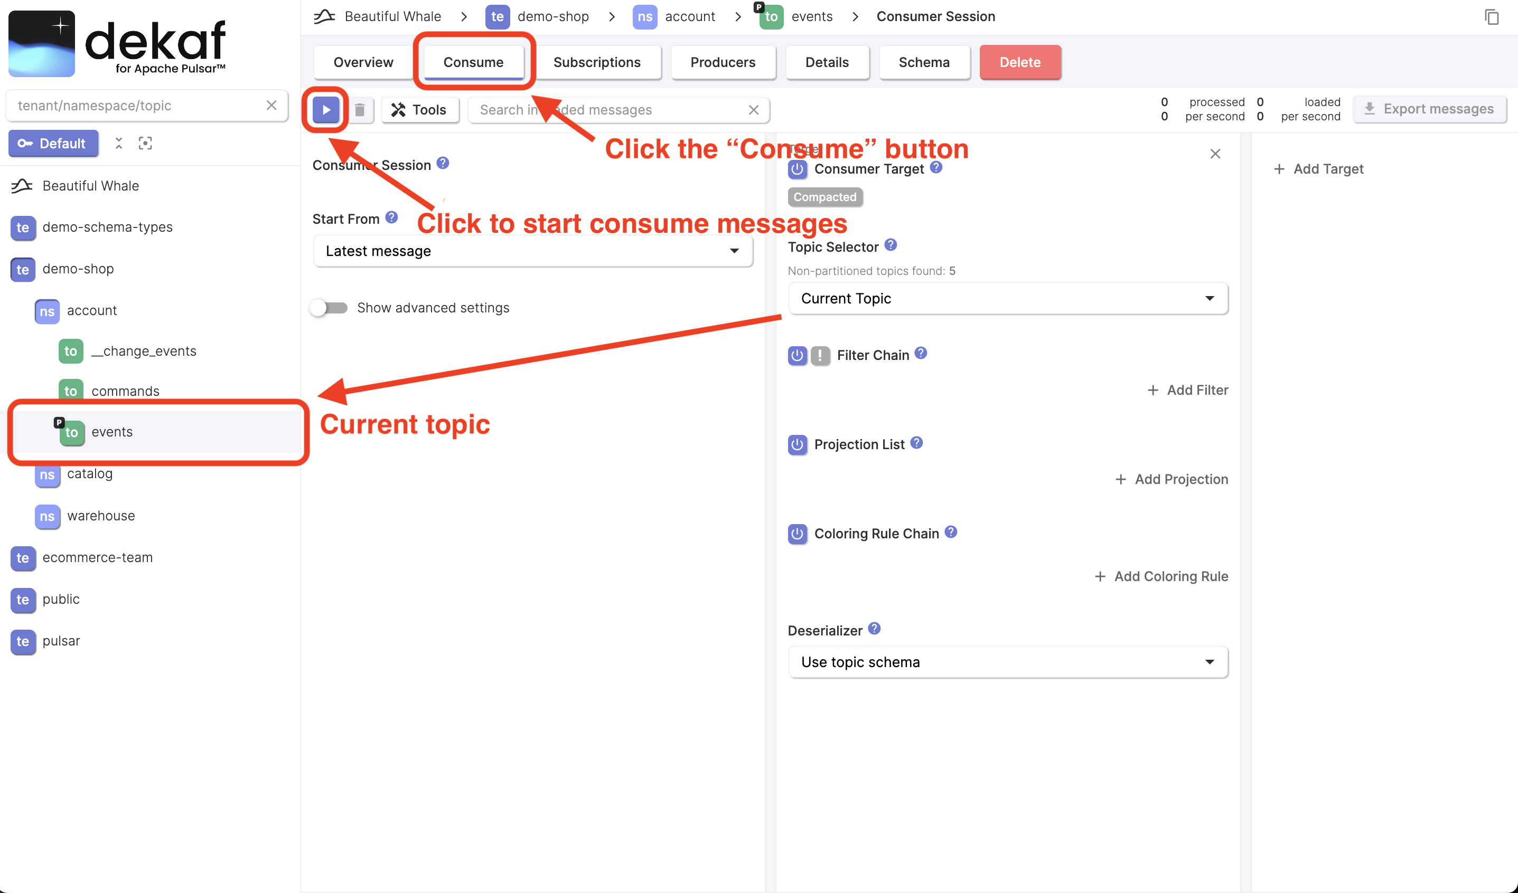This screenshot has width=1518, height=893.
Task: Click Export messages button
Action: 1430,109
